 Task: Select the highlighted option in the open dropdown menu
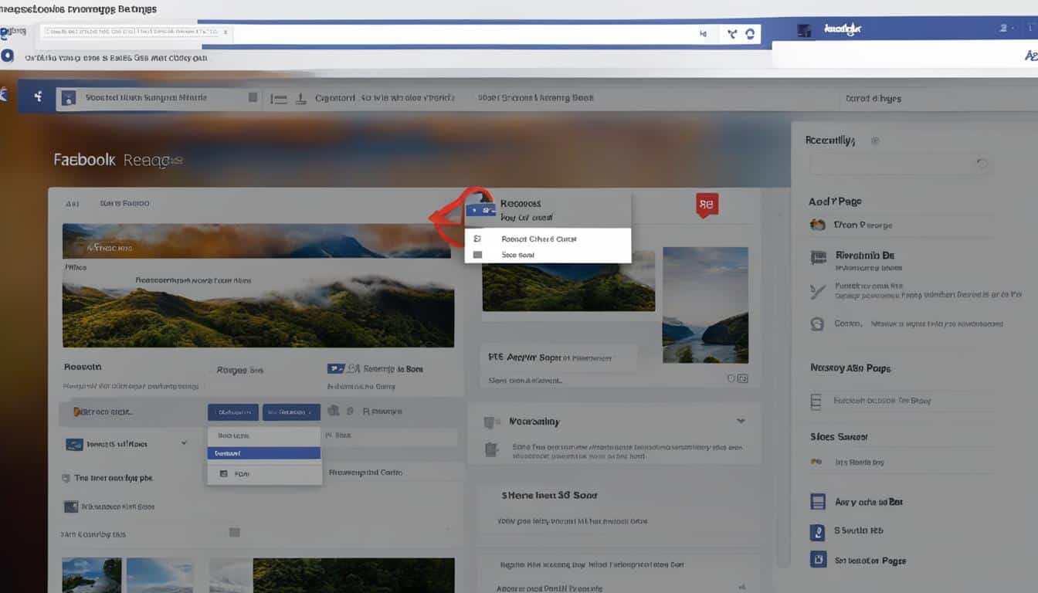click(263, 452)
